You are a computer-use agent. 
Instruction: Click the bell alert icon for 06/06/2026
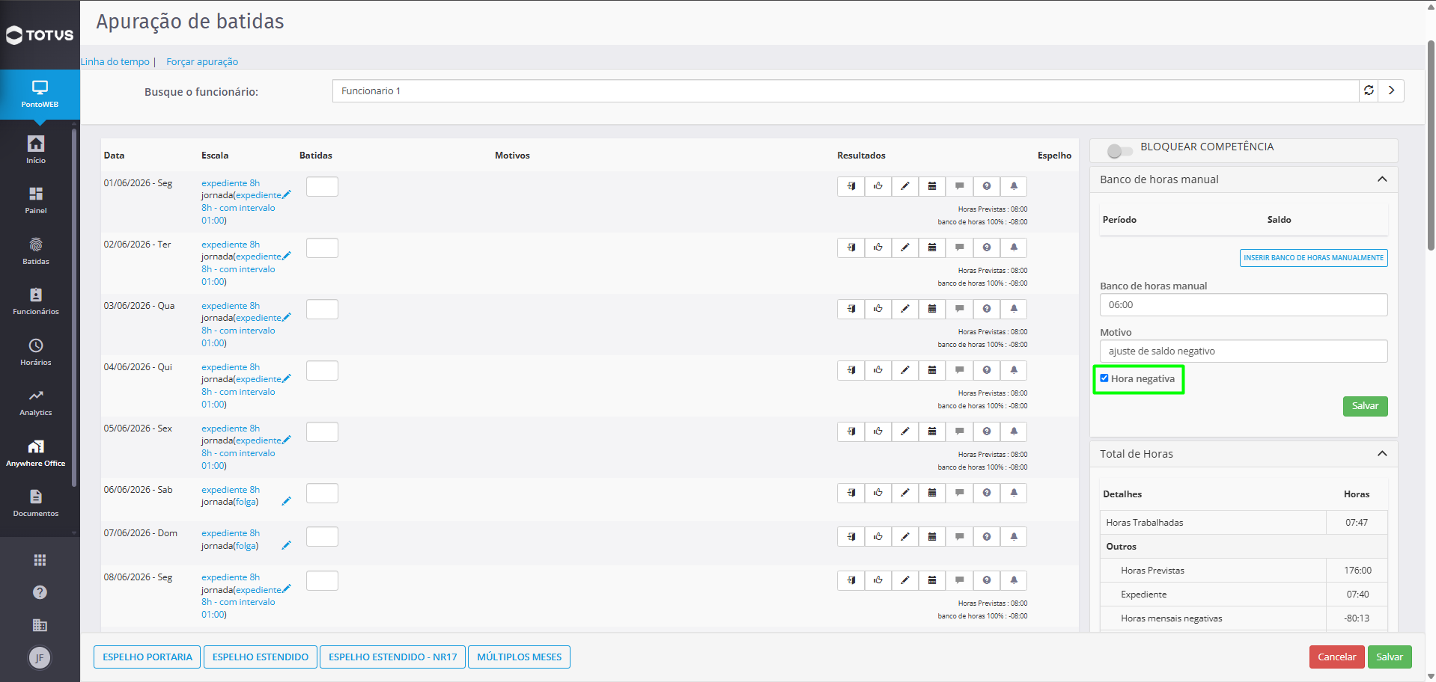tap(1014, 493)
